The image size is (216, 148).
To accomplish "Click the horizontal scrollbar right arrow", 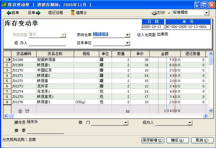I will click(205, 116).
